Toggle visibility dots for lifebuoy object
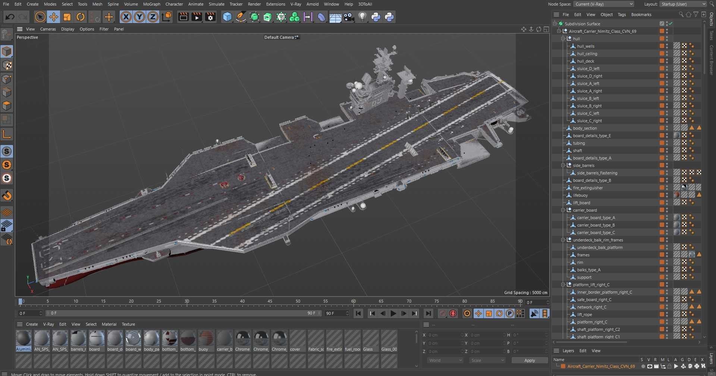The image size is (716, 376). (x=667, y=195)
